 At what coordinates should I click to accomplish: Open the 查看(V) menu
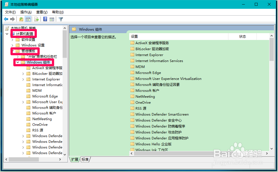[x=42, y=12]
